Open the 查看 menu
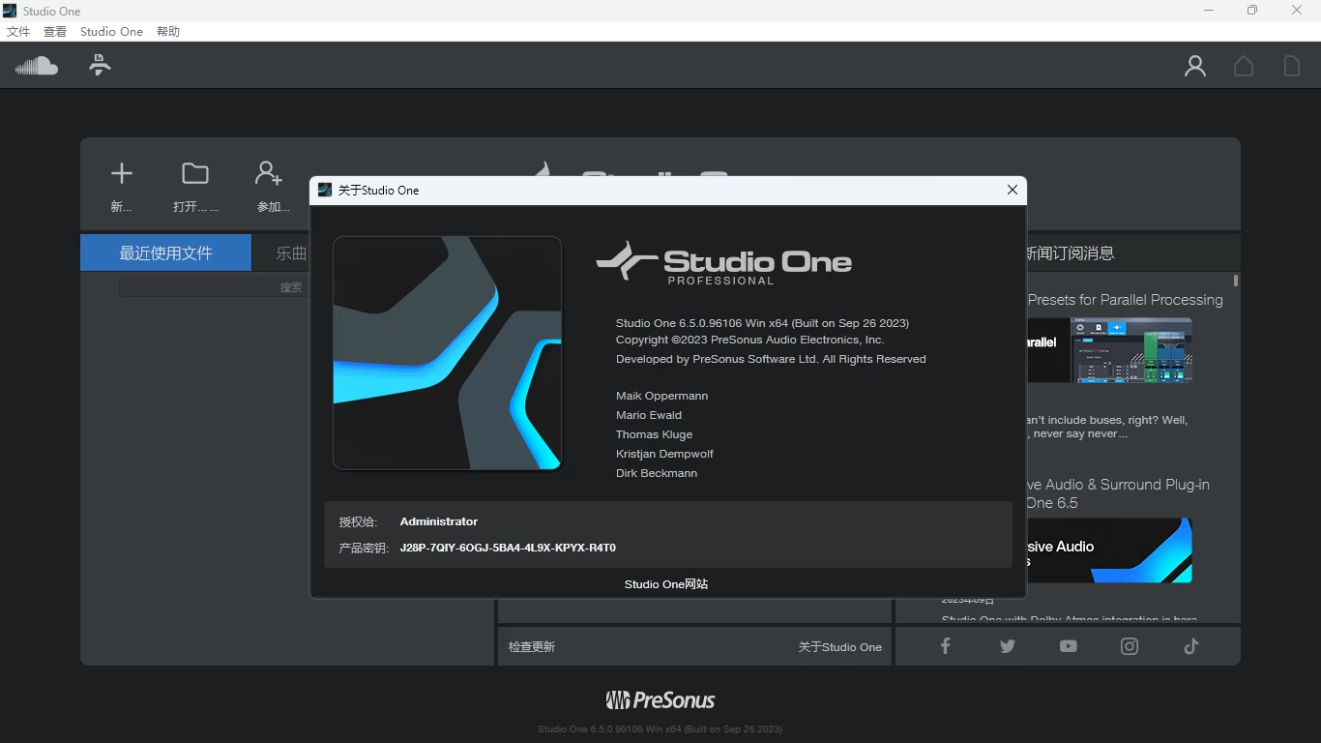Image resolution: width=1321 pixels, height=743 pixels. tap(55, 32)
